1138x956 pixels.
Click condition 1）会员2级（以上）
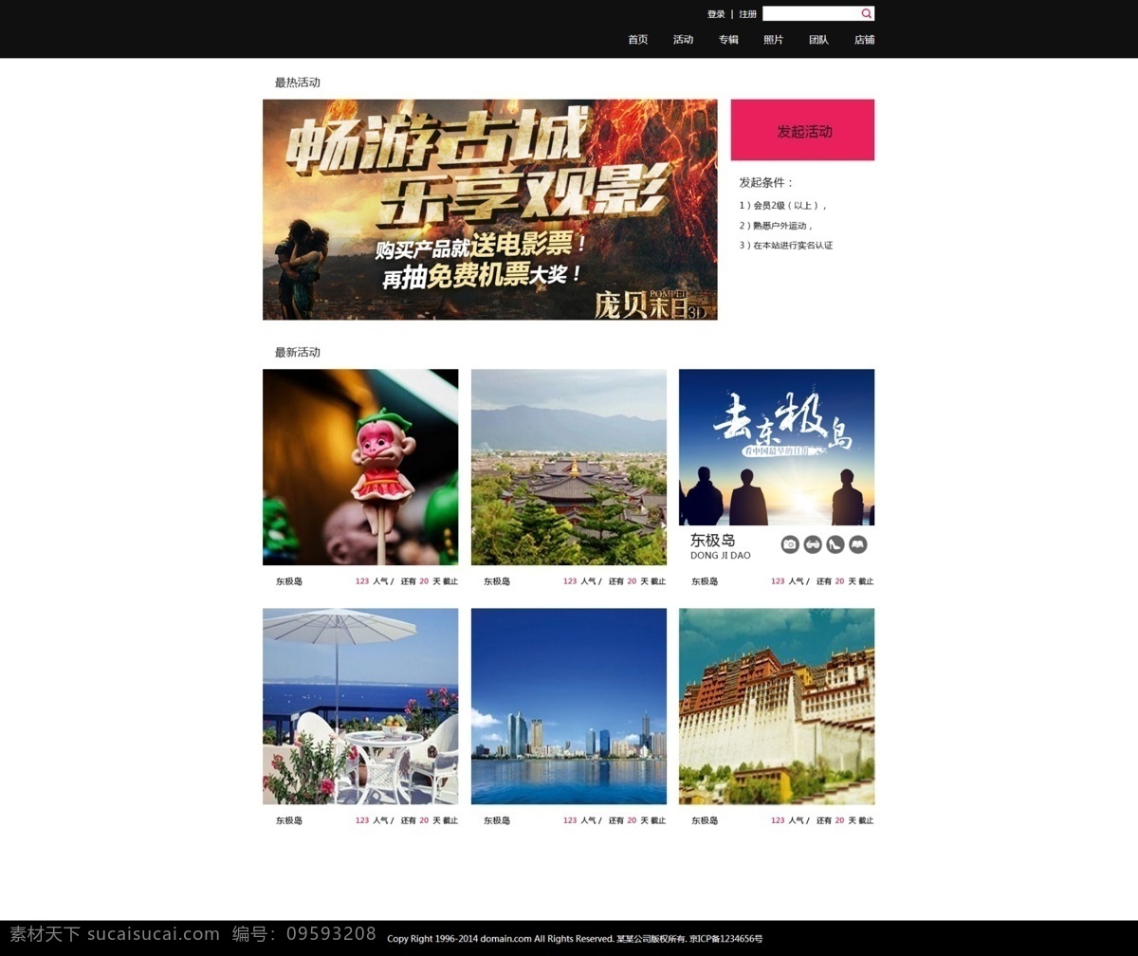pyautogui.click(x=783, y=205)
